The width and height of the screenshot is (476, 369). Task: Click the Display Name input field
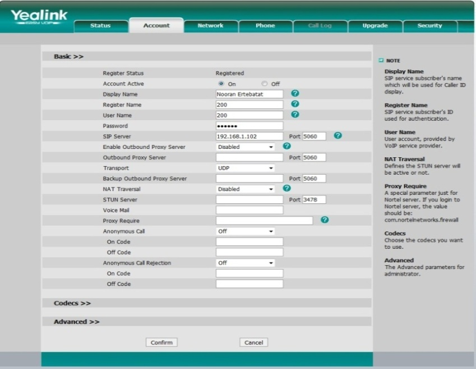pyautogui.click(x=249, y=94)
